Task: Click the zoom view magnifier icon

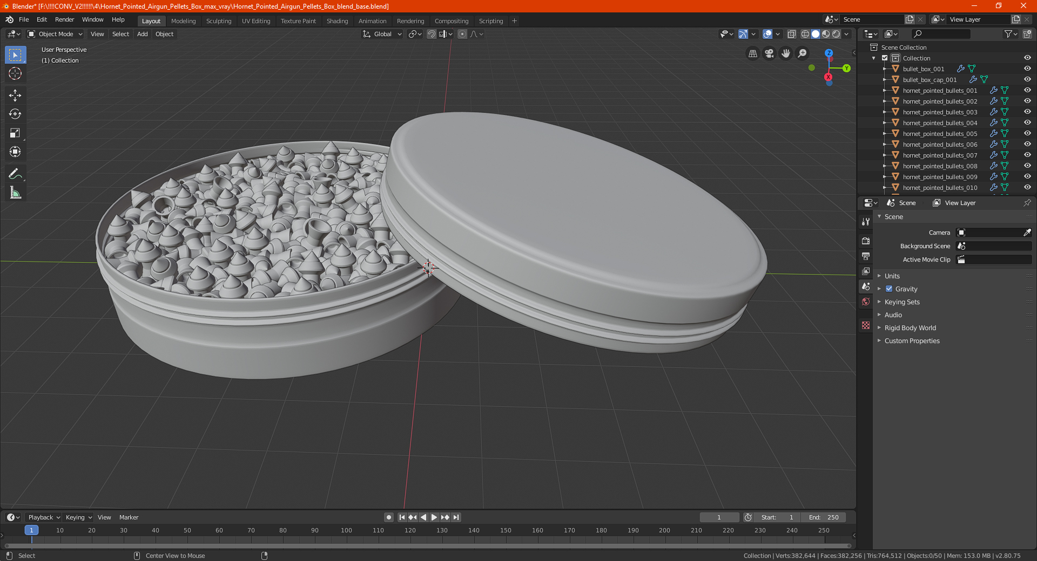Action: coord(803,53)
